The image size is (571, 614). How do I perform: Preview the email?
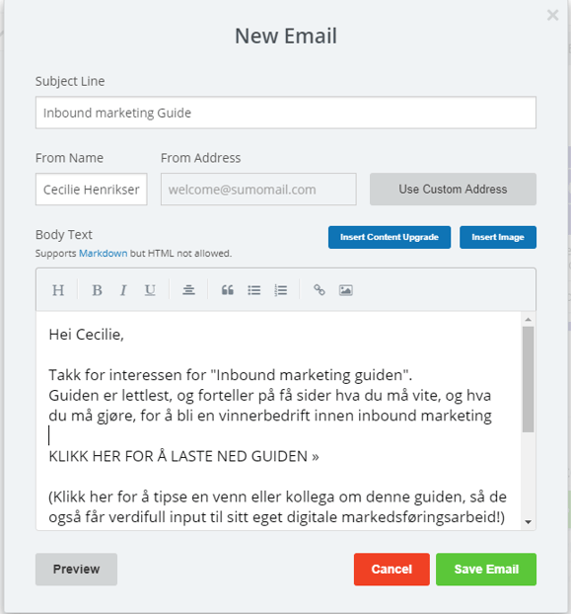(x=76, y=570)
